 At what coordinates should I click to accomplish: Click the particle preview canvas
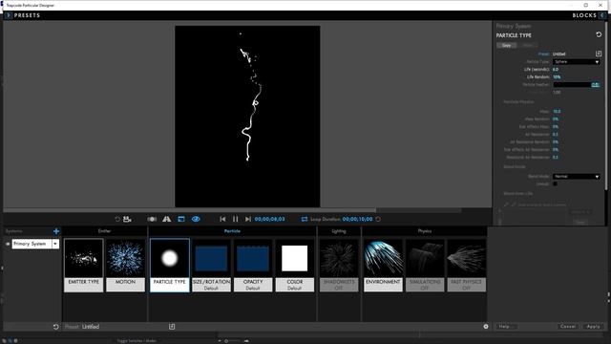pos(247,117)
